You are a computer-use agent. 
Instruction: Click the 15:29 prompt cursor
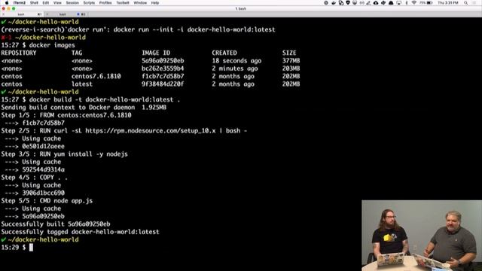pos(31,248)
